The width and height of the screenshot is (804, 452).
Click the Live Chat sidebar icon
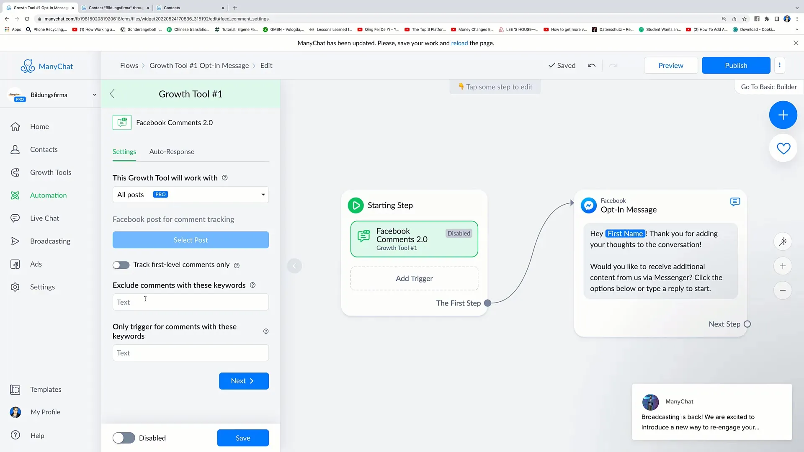pyautogui.click(x=15, y=218)
